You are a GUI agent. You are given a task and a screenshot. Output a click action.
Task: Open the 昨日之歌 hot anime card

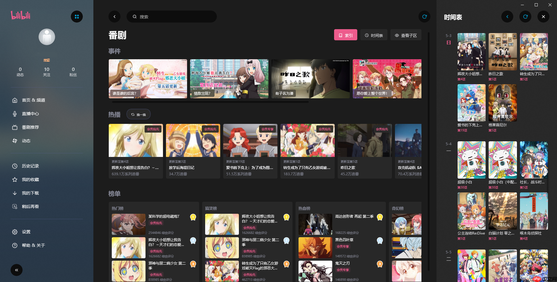tap(365, 151)
